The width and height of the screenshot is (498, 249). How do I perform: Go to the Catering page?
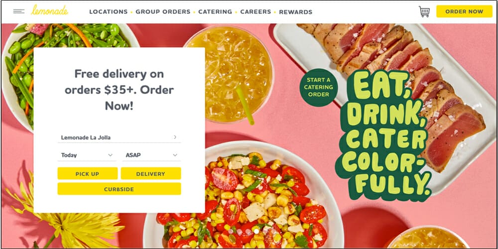(215, 12)
